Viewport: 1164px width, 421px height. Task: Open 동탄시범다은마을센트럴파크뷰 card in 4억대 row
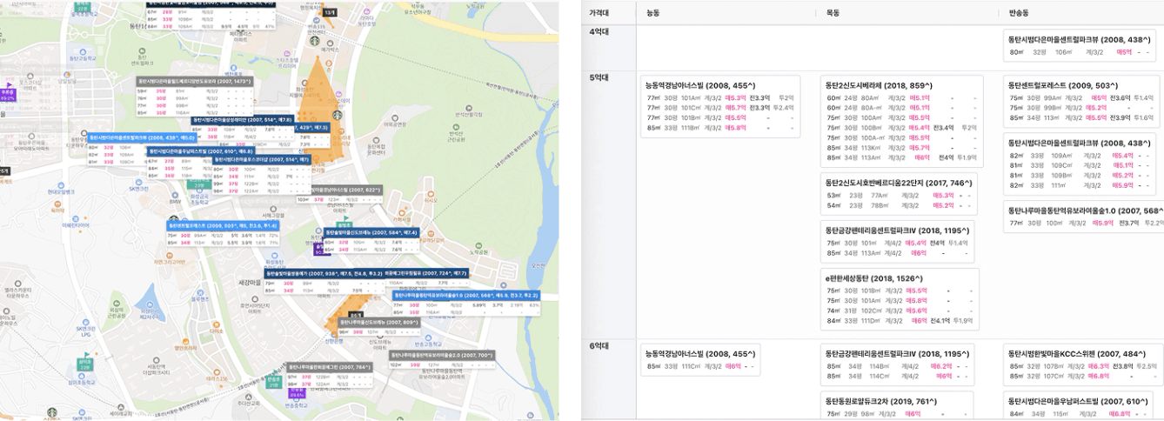[1081, 45]
